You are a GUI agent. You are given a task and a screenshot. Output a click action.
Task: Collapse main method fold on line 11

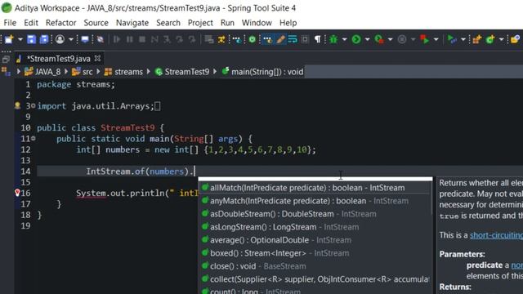(x=33, y=138)
